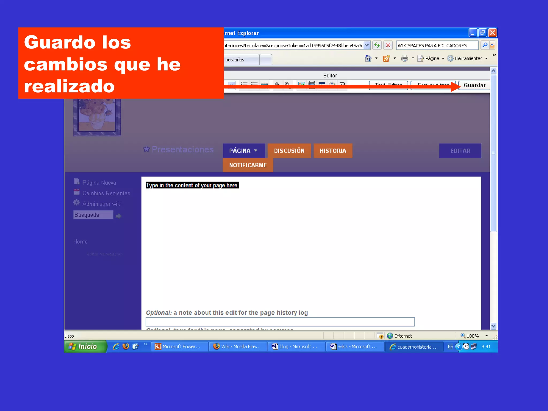The width and height of the screenshot is (548, 411).
Task: Click the horizontal rule editor icon
Action: click(264, 85)
